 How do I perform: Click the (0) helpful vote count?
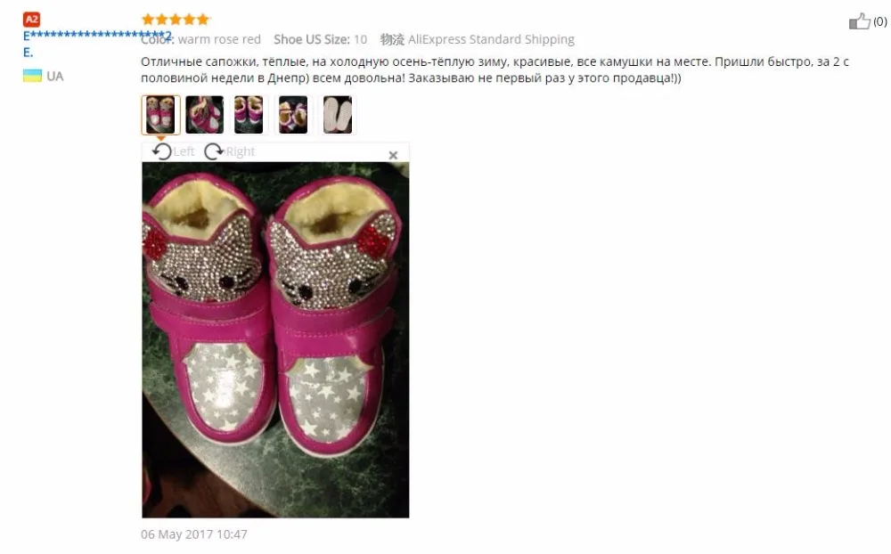879,21
